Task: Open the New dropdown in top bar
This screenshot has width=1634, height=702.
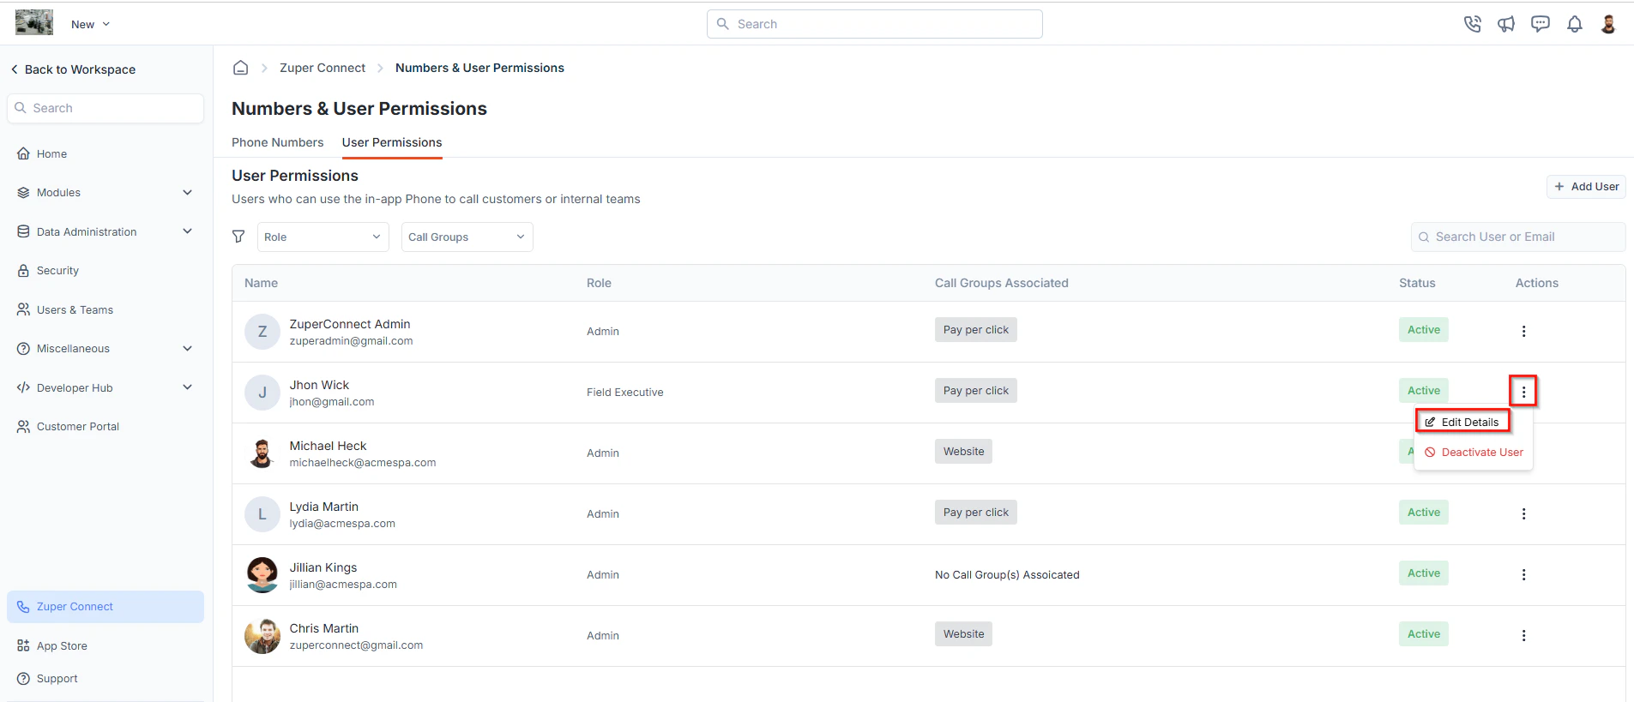Action: click(x=90, y=24)
